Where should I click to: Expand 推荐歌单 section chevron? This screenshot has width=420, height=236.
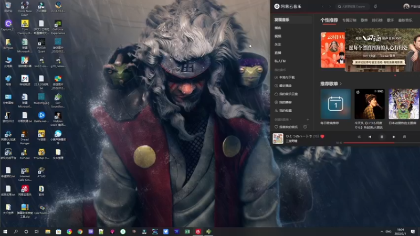tap(341, 84)
